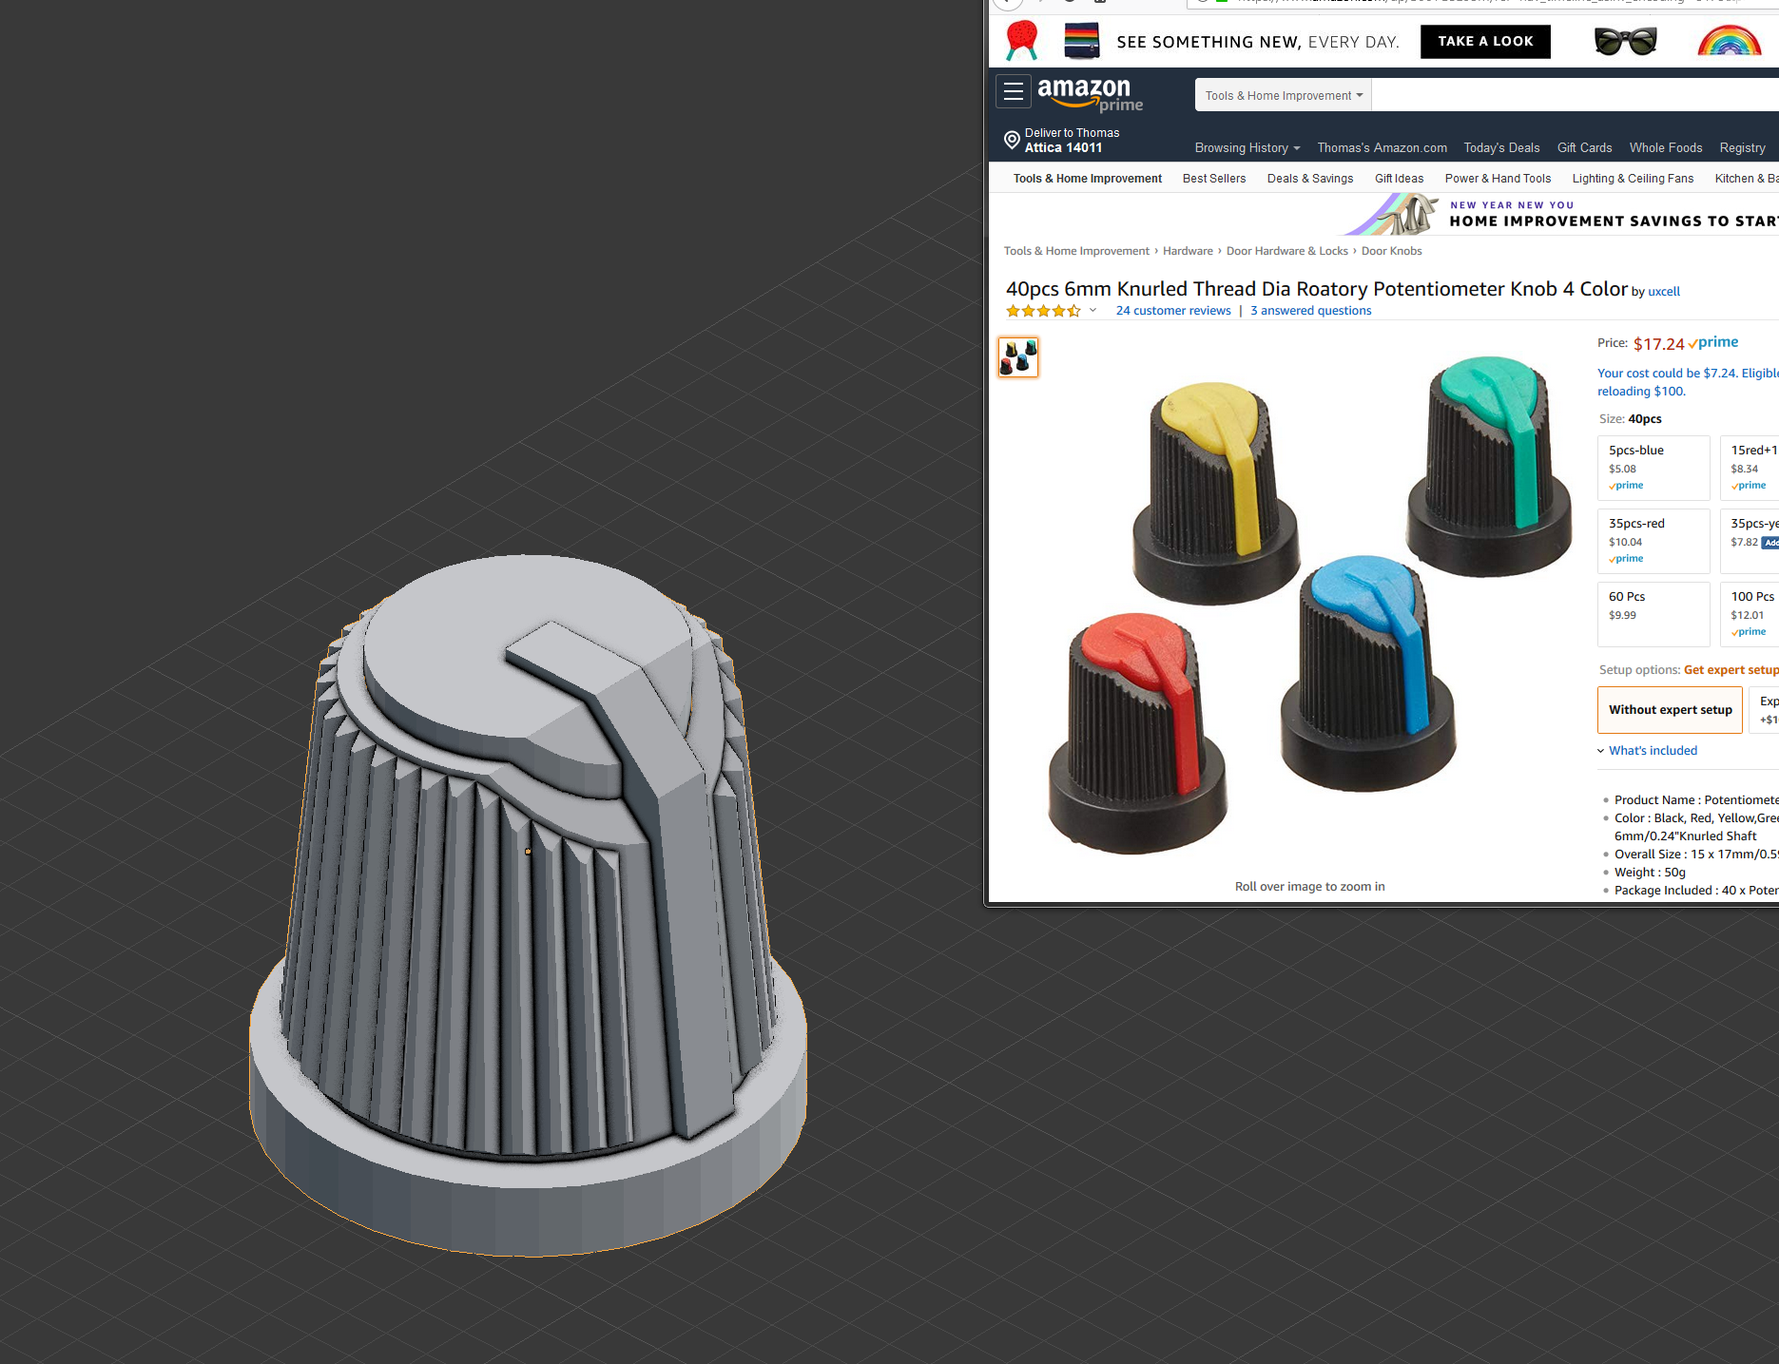Click the Amazon search input field
1779x1364 pixels.
pyautogui.click(x=1575, y=95)
